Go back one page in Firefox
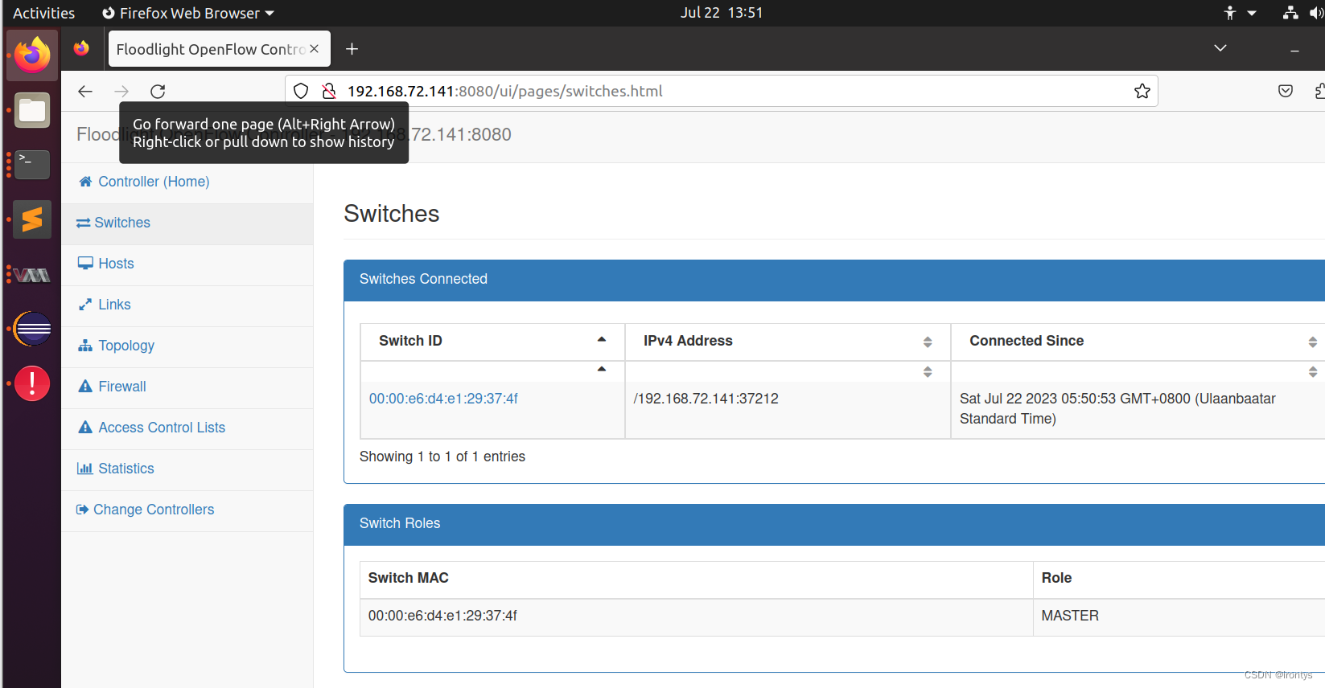1325x688 pixels. [85, 91]
